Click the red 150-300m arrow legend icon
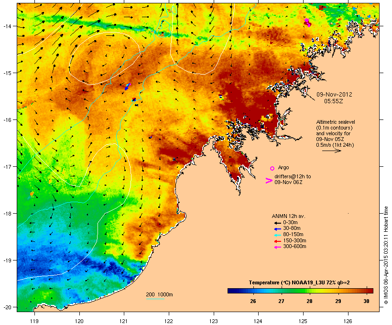The height and width of the screenshot is (325, 392). 277,241
